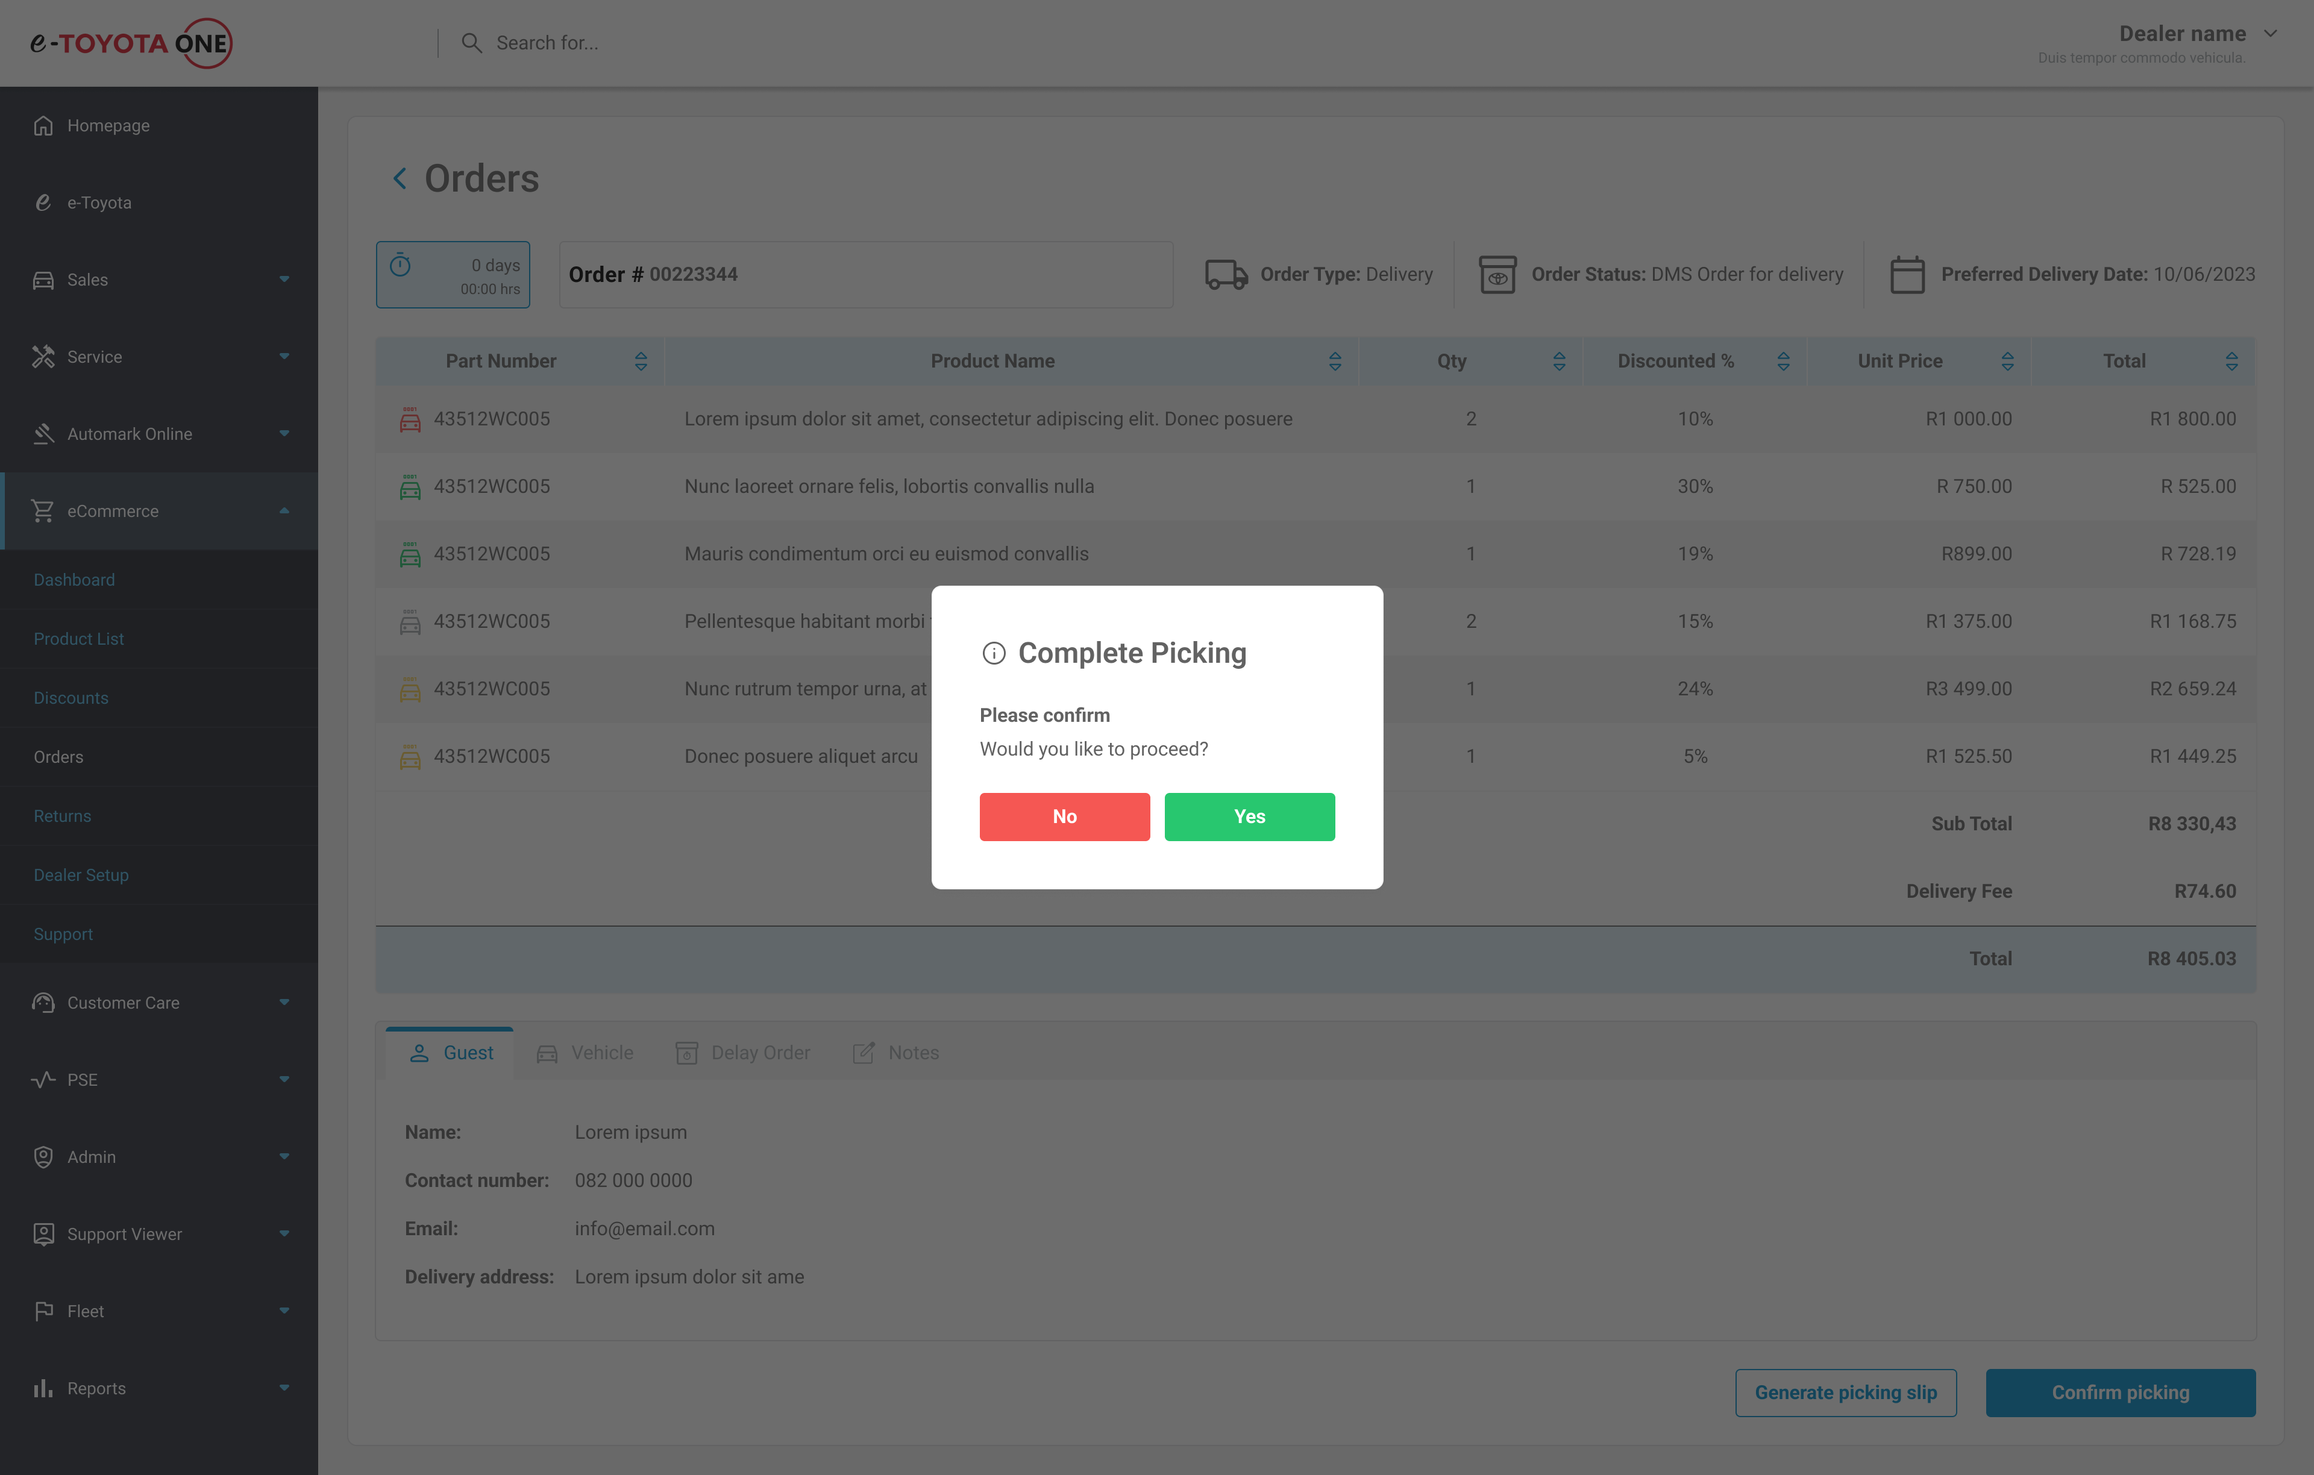Click the back chevron next to Orders
Viewport: 2314px width, 1475px height.
click(x=400, y=179)
